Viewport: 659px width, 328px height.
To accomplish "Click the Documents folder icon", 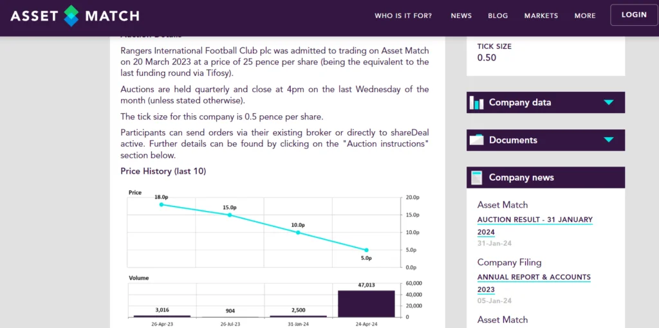I will coord(476,140).
